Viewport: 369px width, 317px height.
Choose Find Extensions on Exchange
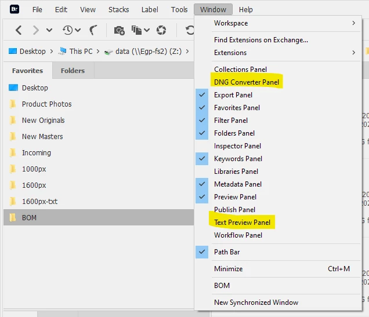pyautogui.click(x=278, y=40)
